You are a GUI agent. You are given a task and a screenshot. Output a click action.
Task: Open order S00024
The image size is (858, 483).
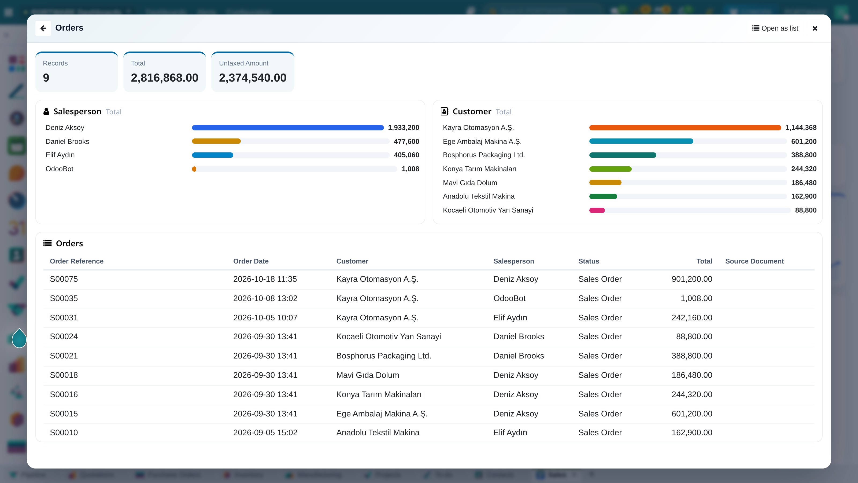pos(429,337)
